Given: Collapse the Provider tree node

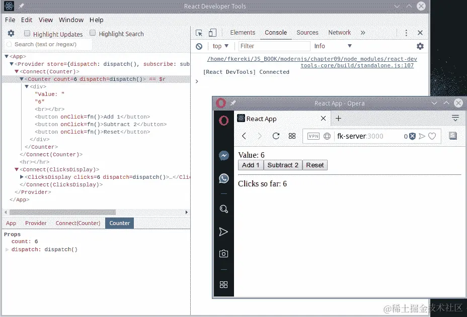Looking at the screenshot, I should (12, 64).
